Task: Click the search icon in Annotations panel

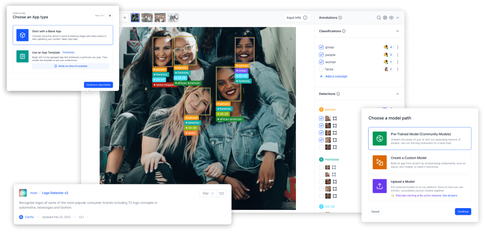Action: [379, 18]
